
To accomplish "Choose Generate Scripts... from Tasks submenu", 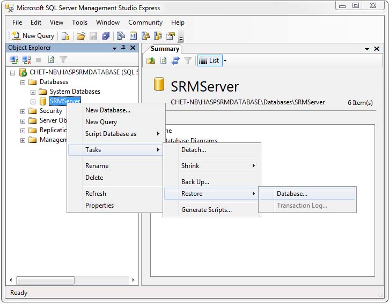I will 211,210.
